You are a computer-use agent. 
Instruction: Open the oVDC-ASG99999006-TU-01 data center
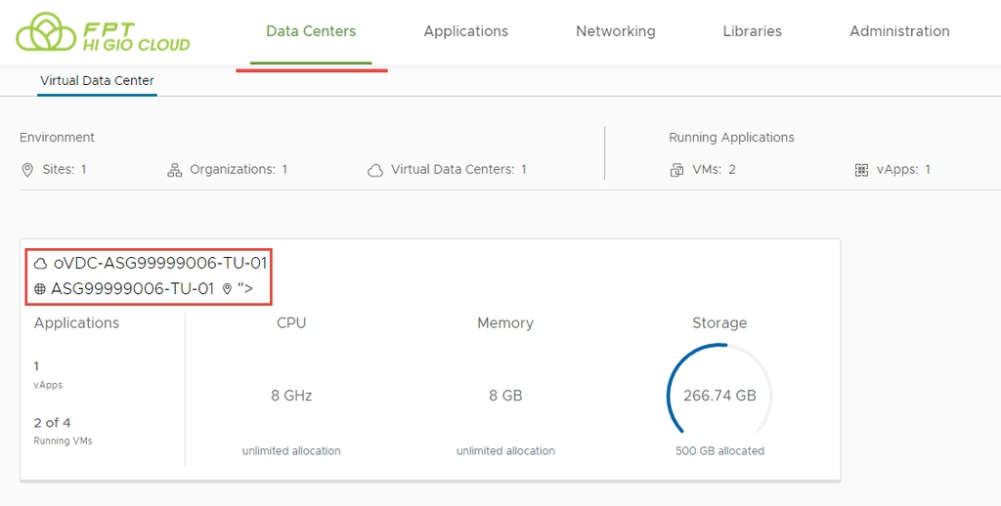point(160,263)
